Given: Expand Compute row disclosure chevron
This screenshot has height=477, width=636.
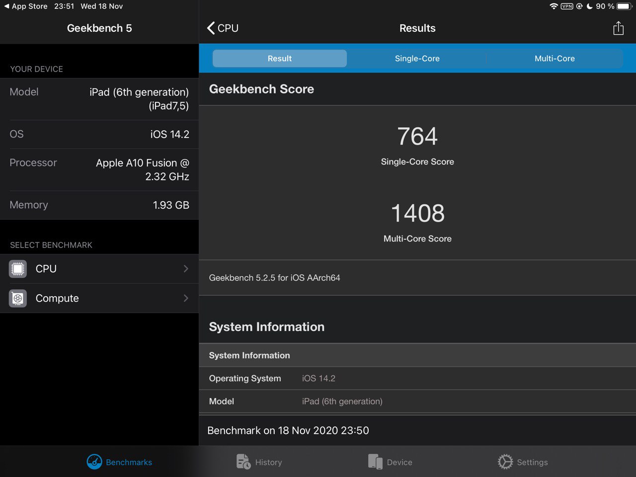Looking at the screenshot, I should [x=186, y=298].
